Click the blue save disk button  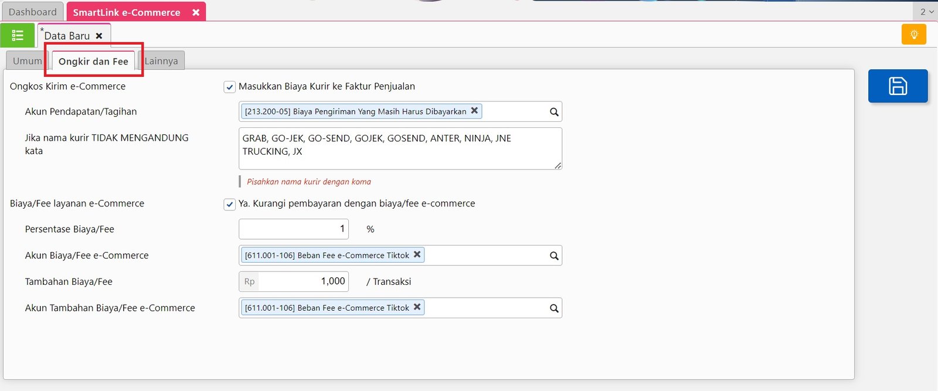(x=898, y=86)
